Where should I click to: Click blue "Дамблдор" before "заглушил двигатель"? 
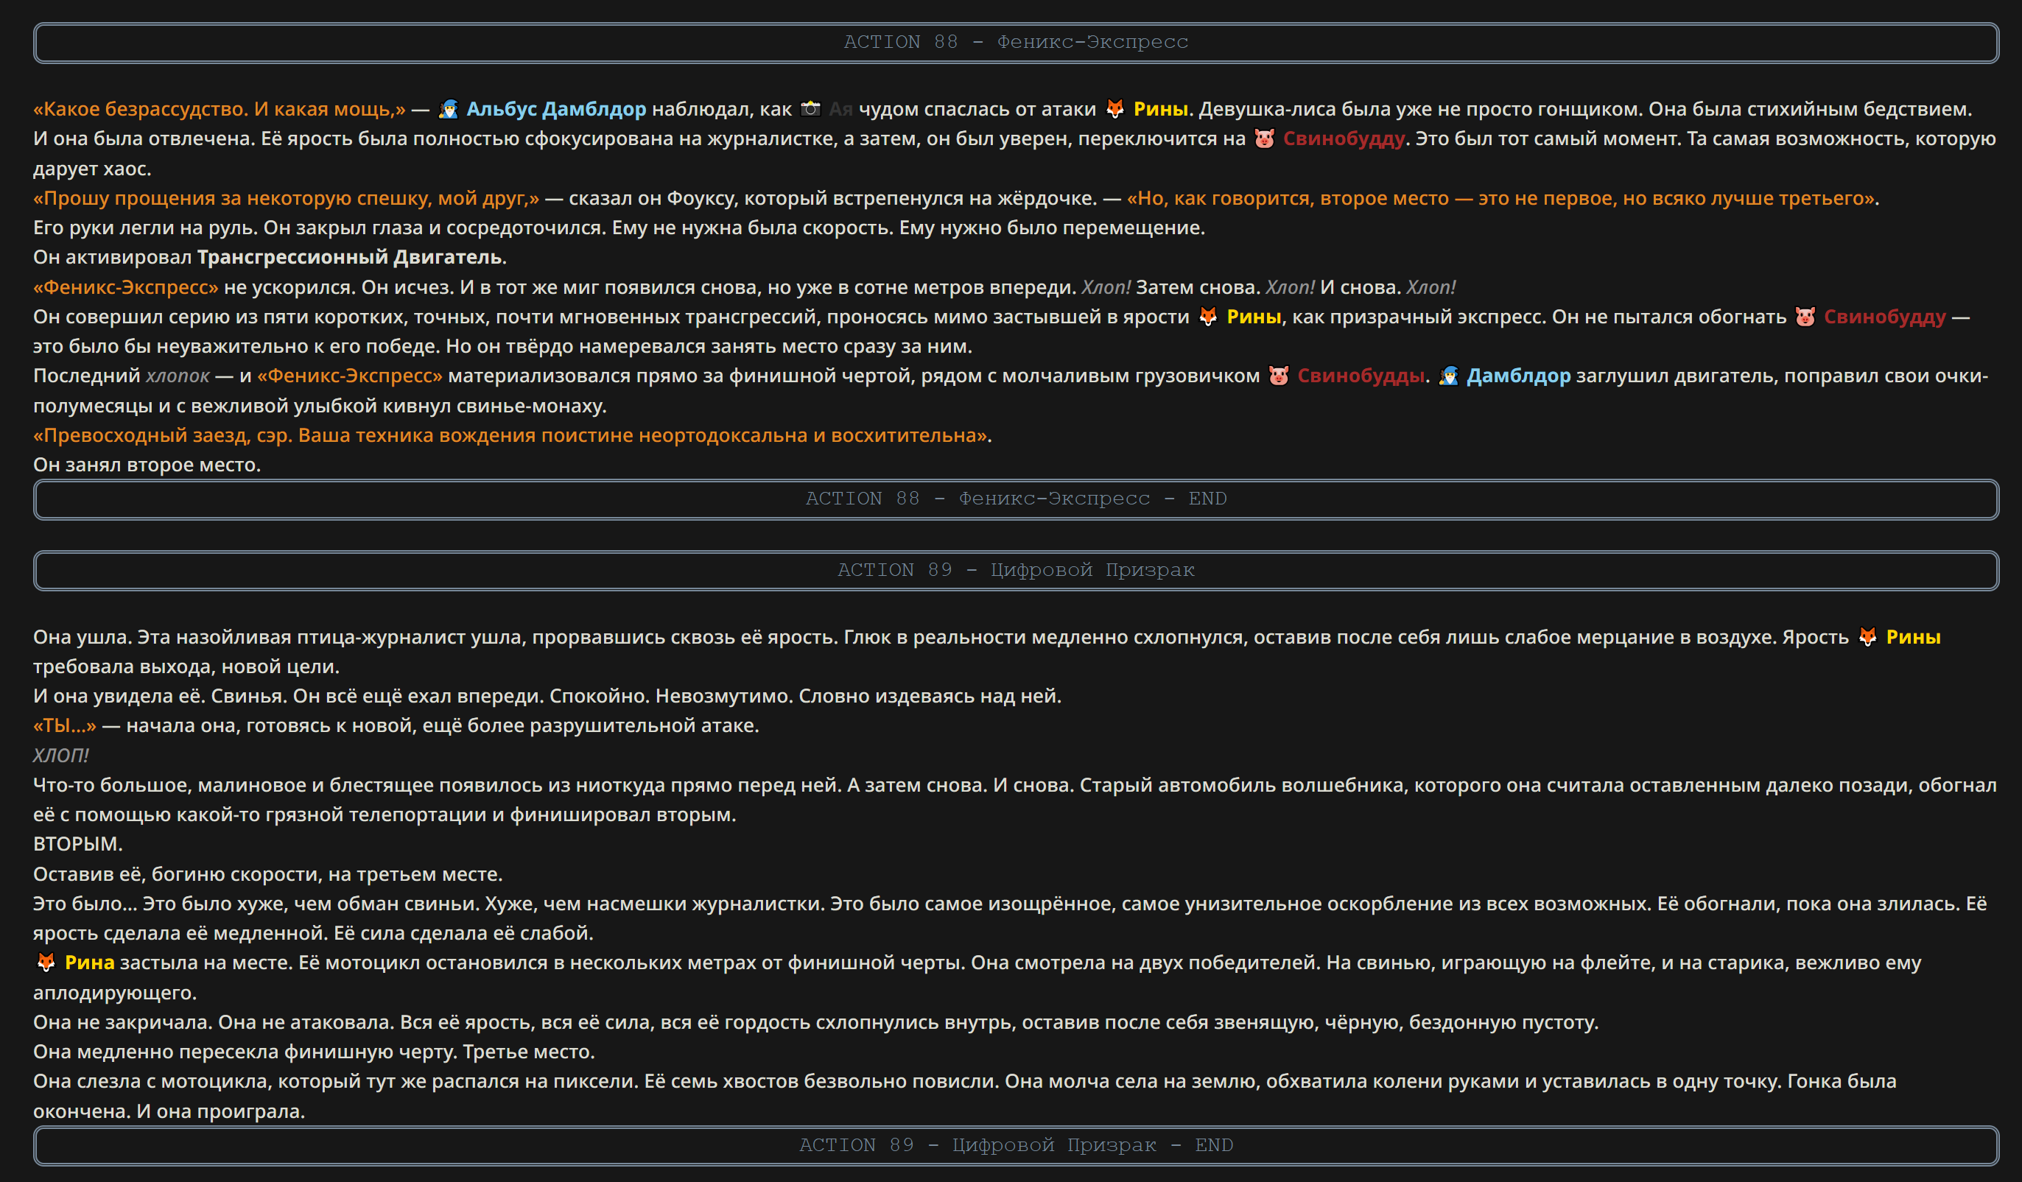(x=1518, y=376)
